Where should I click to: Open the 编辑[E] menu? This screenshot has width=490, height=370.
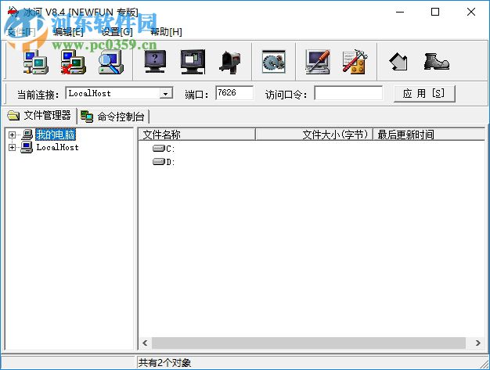[x=68, y=31]
